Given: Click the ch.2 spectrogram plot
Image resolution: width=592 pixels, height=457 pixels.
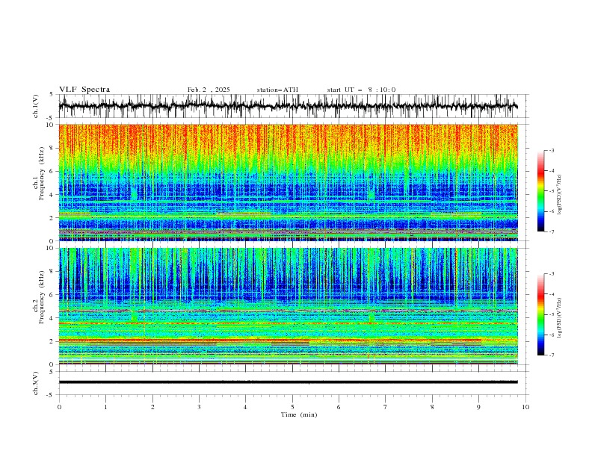Looking at the screenshot, I should [x=288, y=306].
